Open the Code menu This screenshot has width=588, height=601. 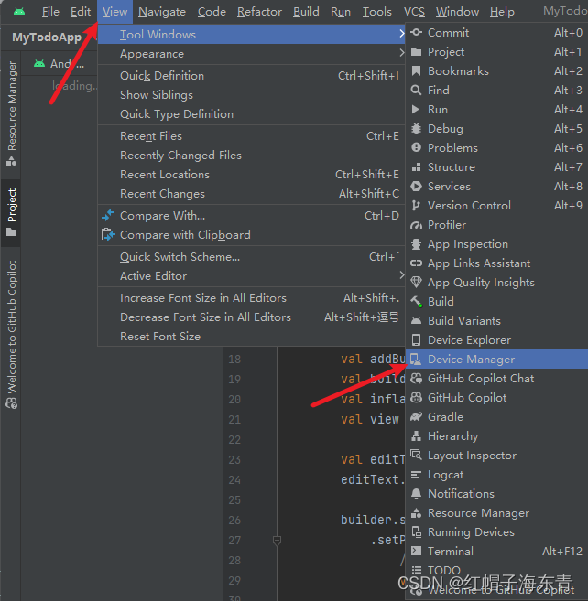coord(212,12)
